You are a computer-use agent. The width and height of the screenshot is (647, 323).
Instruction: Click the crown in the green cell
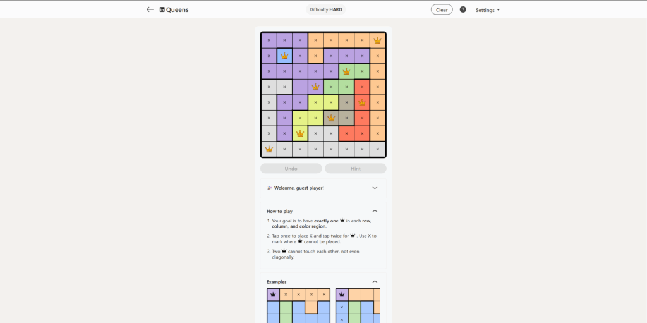346,71
